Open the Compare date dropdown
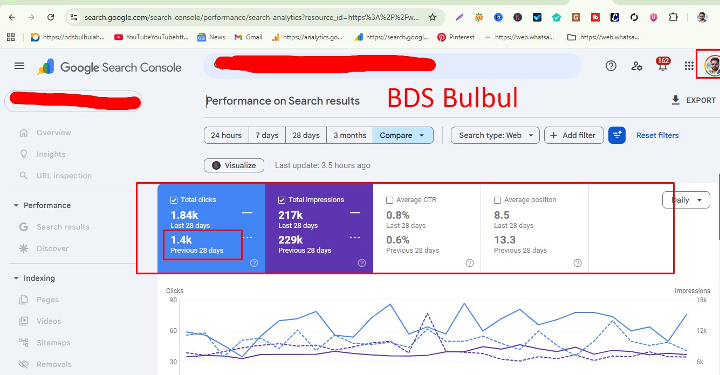720x375 pixels. [403, 135]
